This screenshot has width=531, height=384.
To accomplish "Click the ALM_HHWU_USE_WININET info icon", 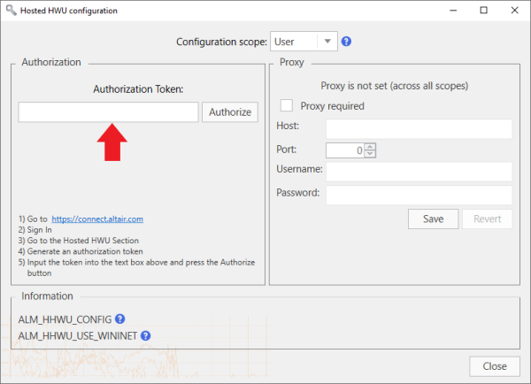I will tap(146, 335).
